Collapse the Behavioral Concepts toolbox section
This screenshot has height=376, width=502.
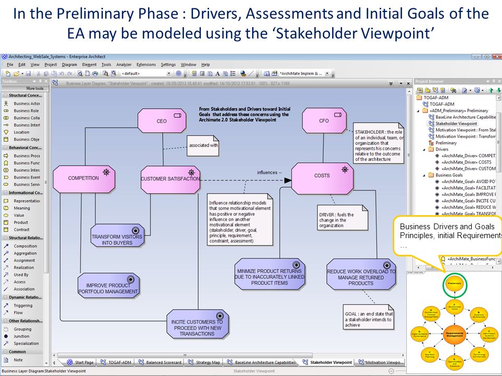pos(5,148)
